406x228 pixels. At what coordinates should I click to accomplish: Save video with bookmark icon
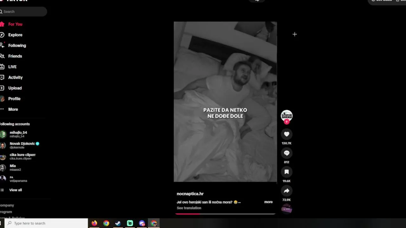click(286, 172)
